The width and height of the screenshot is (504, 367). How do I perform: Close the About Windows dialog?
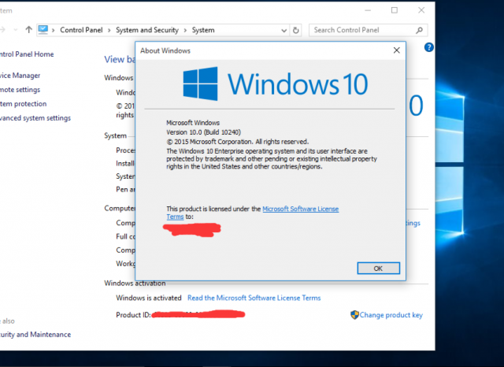[x=397, y=50]
